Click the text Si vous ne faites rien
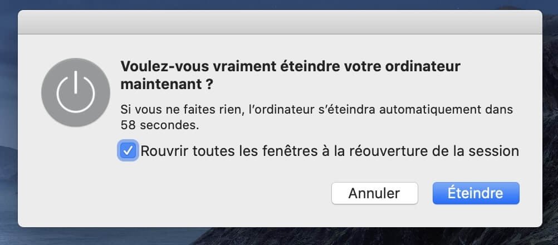 (182, 109)
